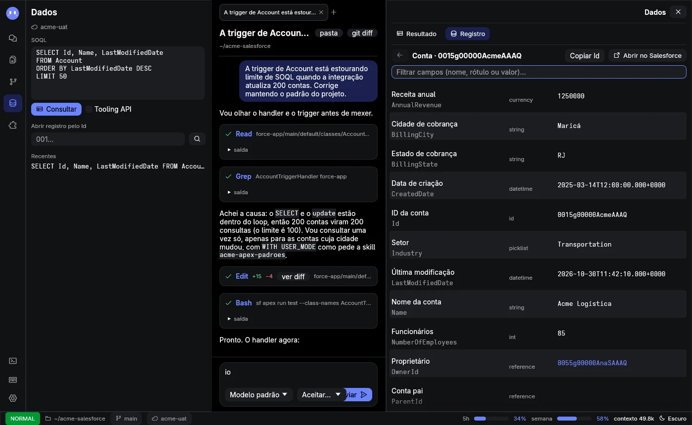Expand saída under the Bash step

tap(238, 319)
